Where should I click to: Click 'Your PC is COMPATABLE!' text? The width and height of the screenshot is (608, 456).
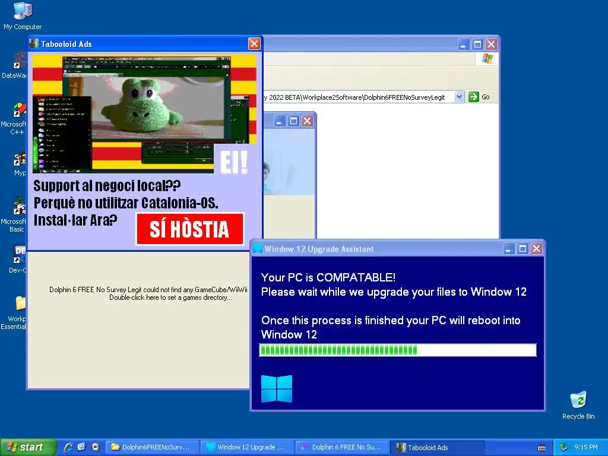pyautogui.click(x=328, y=278)
